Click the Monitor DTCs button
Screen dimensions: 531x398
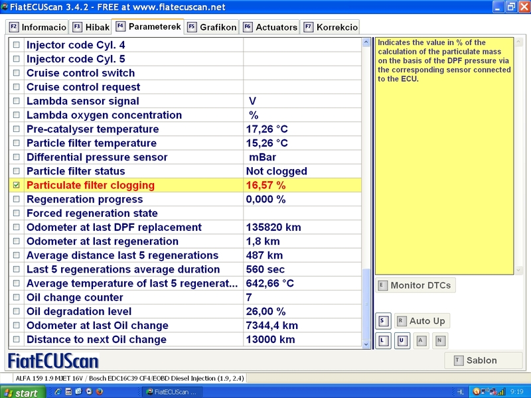[x=416, y=285]
